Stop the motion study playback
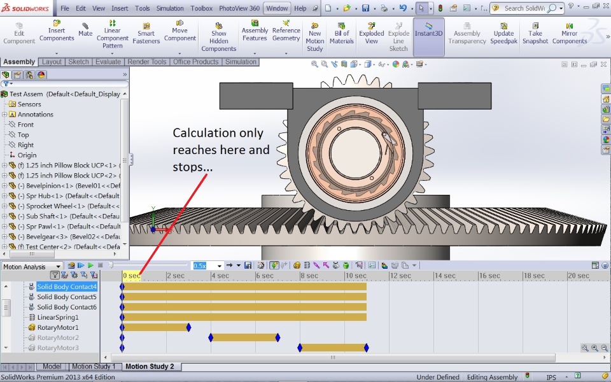Image resolution: width=611 pixels, height=382 pixels. [x=100, y=265]
